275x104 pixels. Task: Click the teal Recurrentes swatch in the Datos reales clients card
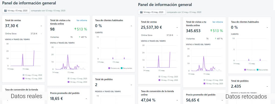122,68
